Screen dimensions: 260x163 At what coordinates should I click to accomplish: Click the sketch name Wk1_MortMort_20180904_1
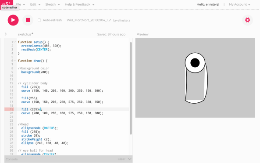coord(87,20)
